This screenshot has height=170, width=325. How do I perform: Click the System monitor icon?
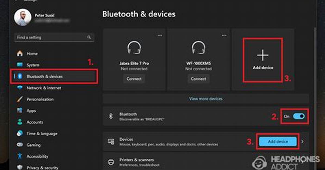(x=20, y=65)
